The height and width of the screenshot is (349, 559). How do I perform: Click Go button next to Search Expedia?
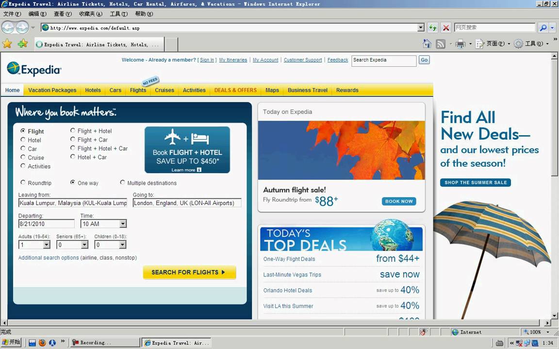424,60
